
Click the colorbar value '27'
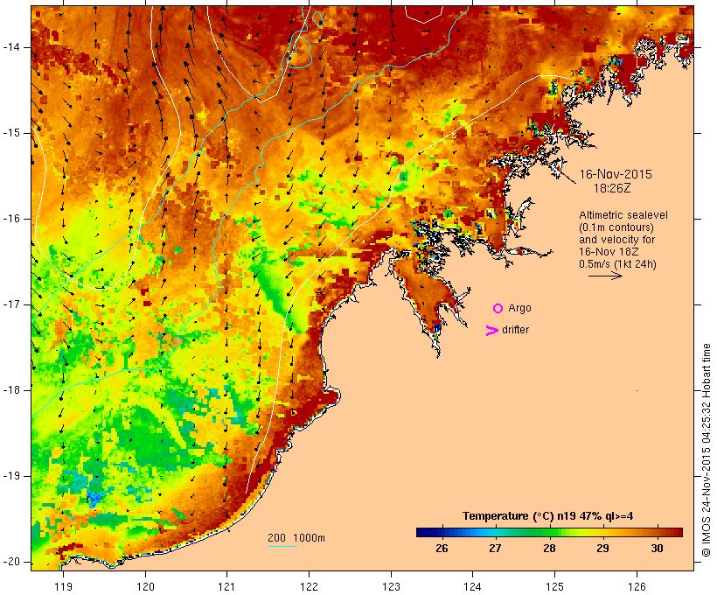[x=495, y=548]
